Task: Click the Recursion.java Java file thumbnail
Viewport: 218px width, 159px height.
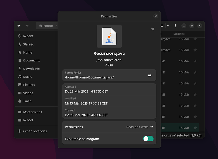Action: click(x=109, y=36)
